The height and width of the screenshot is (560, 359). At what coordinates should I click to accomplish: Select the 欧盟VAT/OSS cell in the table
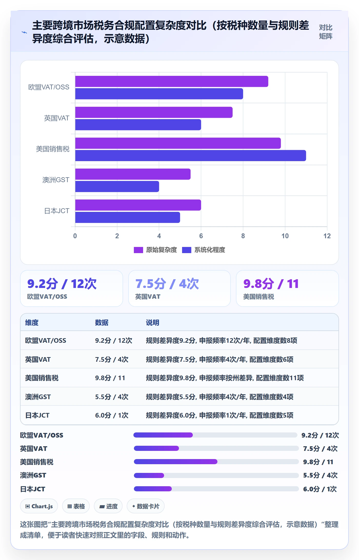pyautogui.click(x=46, y=340)
